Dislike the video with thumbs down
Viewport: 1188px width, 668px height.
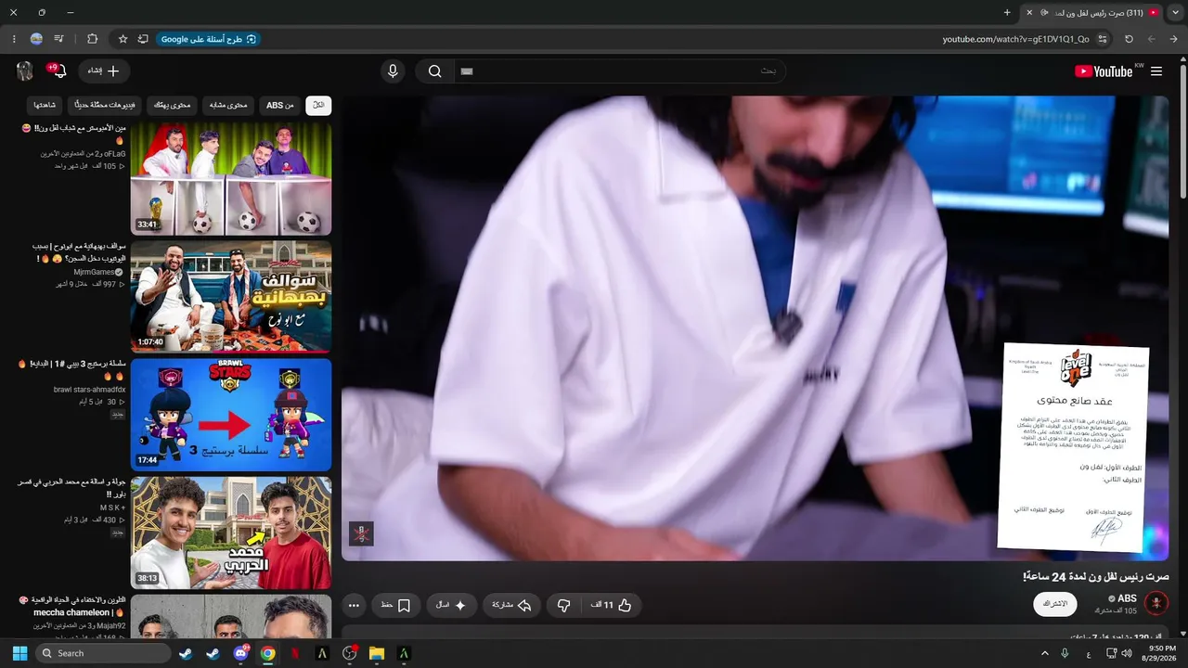coord(563,605)
